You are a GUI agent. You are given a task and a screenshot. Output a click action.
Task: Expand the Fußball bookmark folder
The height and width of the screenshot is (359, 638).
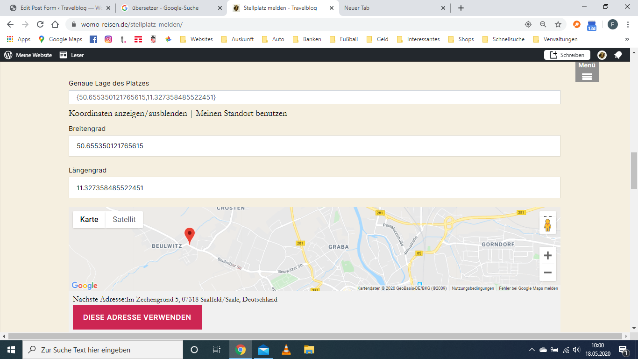point(344,39)
